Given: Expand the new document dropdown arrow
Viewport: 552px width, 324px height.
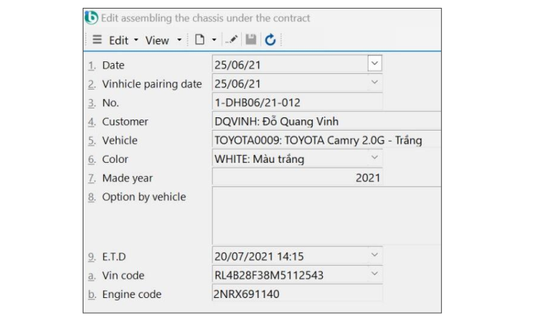Looking at the screenshot, I should tap(214, 41).
